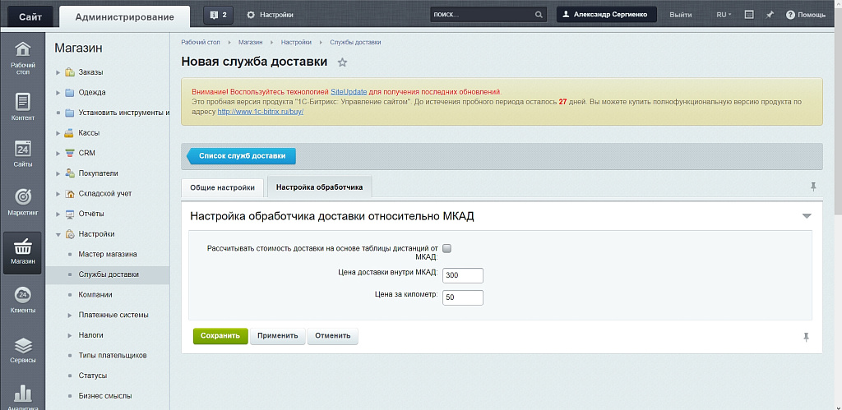Click the Контент sidebar icon
Image resolution: width=842 pixels, height=410 pixels.
[x=23, y=108]
